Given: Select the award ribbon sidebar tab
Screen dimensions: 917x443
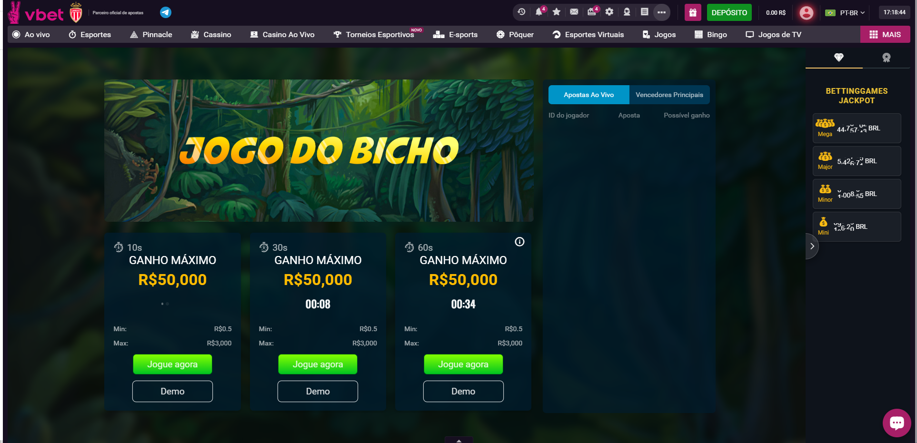Looking at the screenshot, I should 886,58.
